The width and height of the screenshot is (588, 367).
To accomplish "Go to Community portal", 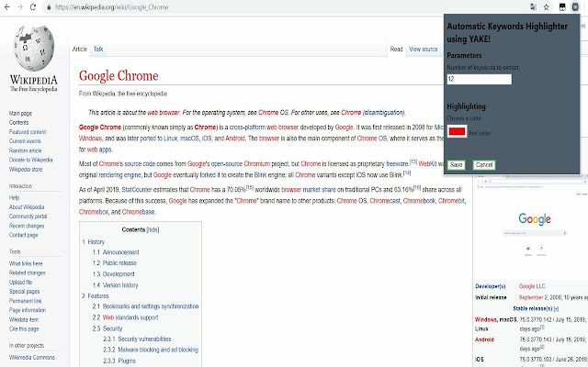I will pyautogui.click(x=28, y=217).
